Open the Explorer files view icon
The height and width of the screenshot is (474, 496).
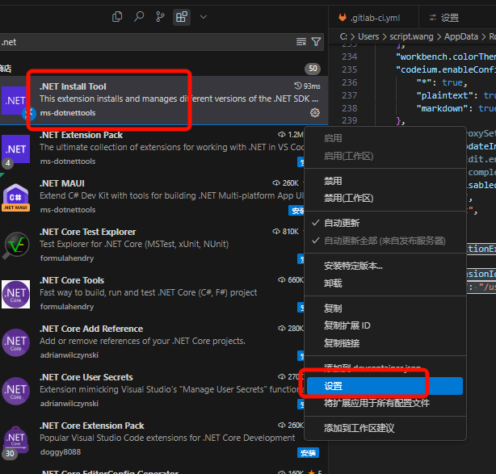coord(117,17)
